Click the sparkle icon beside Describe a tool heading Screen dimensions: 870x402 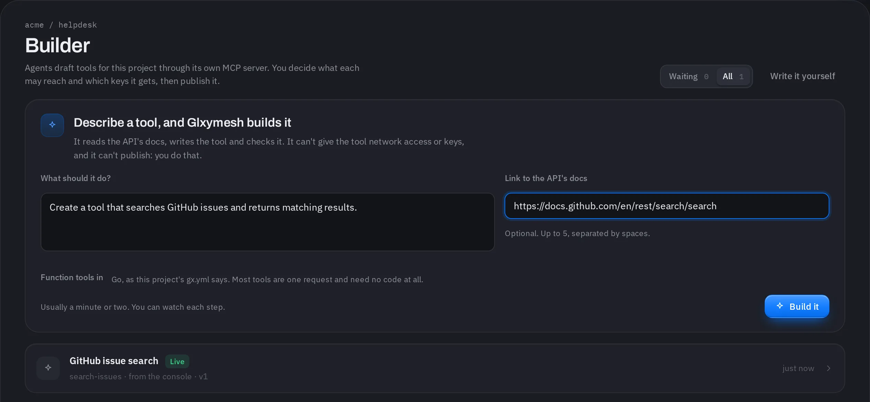coord(52,125)
